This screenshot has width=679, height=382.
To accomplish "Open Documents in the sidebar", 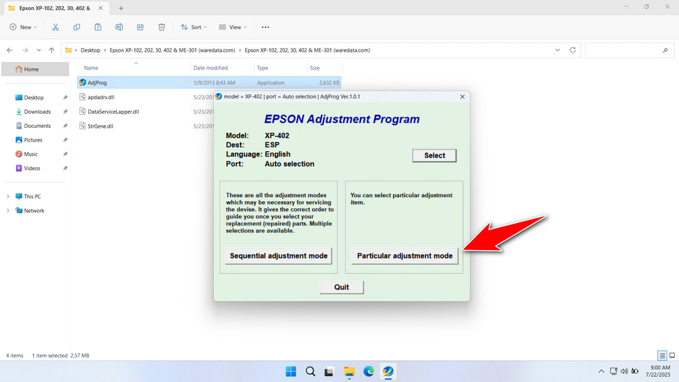I will pyautogui.click(x=37, y=126).
